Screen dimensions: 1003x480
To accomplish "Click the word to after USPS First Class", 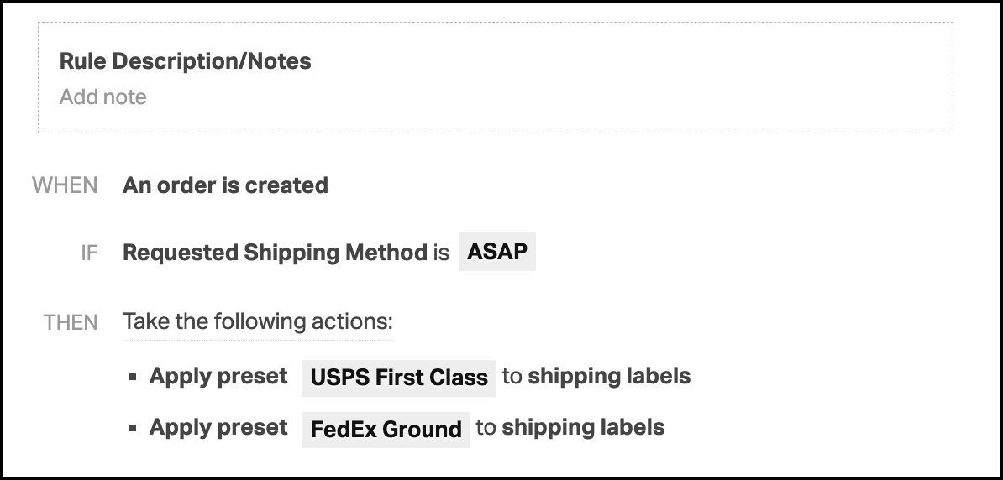I will (x=512, y=377).
